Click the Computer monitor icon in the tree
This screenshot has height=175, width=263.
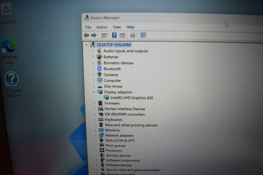(100, 80)
